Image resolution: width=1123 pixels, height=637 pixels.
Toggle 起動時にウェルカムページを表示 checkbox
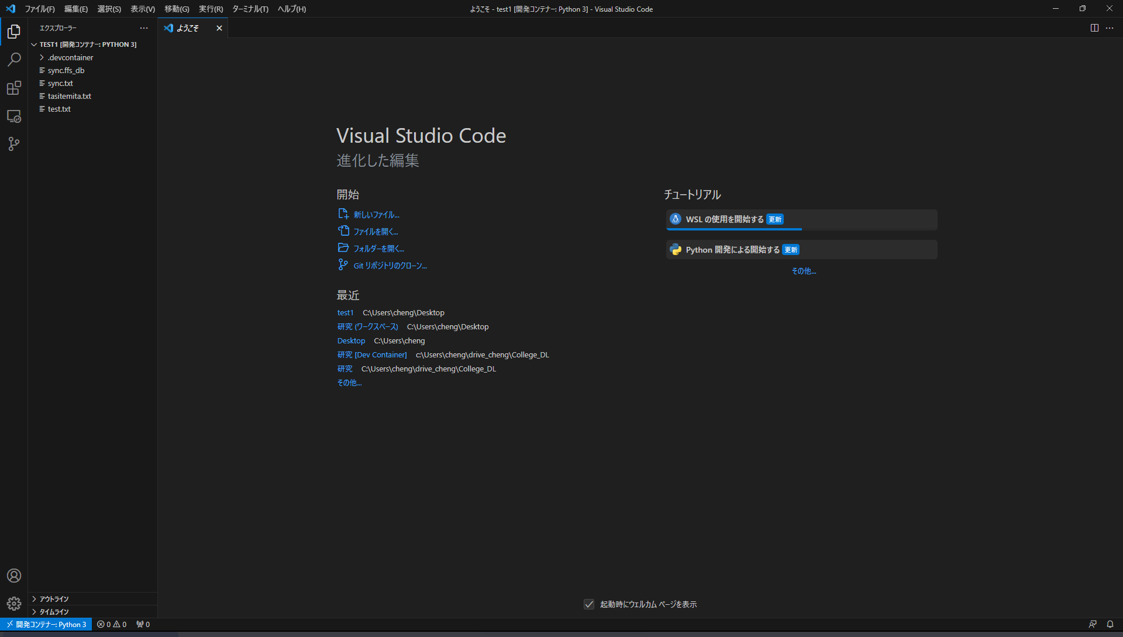tap(588, 604)
